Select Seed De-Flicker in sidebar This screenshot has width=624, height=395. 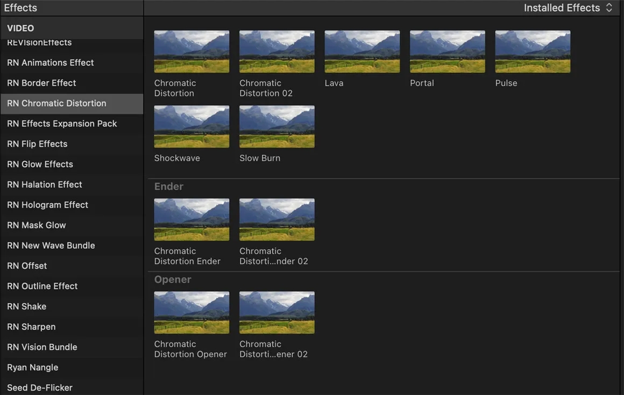click(x=39, y=387)
